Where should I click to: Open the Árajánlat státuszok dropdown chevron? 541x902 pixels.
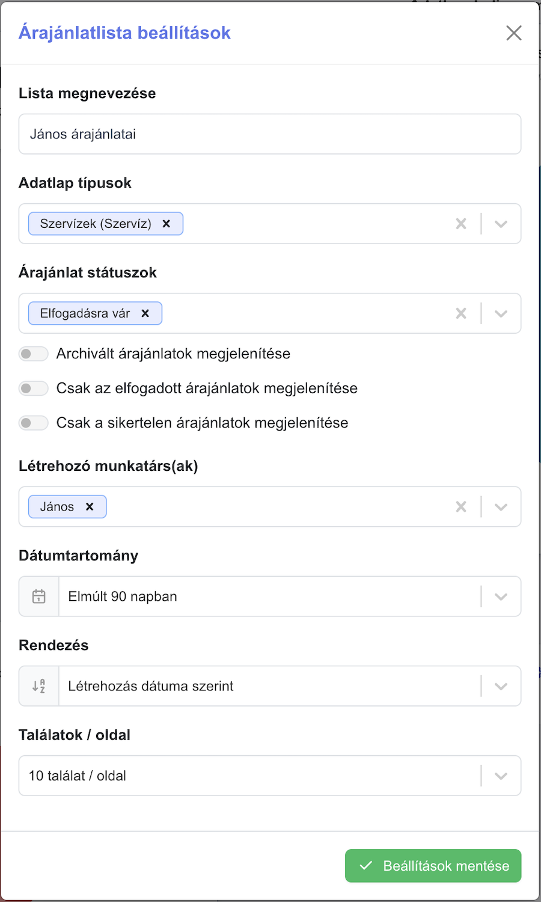coord(501,313)
